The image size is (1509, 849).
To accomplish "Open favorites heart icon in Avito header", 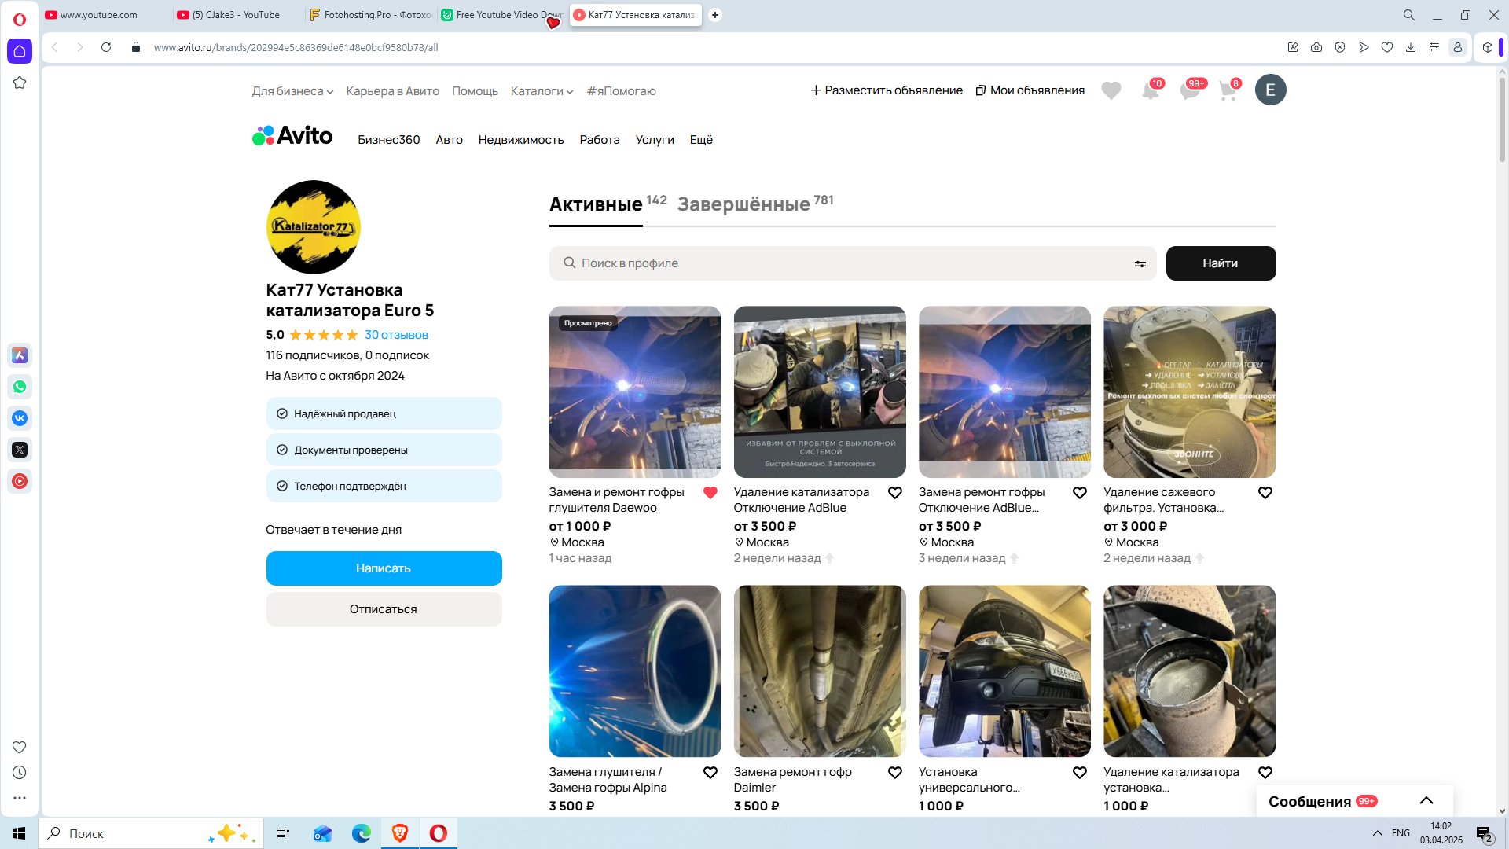I will pos(1111,91).
